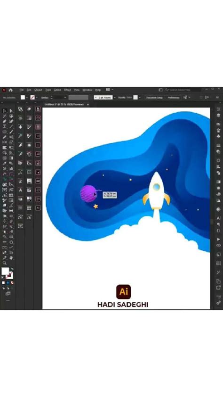This screenshot has width=223, height=397.
Task: Click the large Fill swatch in the toolbar
Action: click(5, 271)
